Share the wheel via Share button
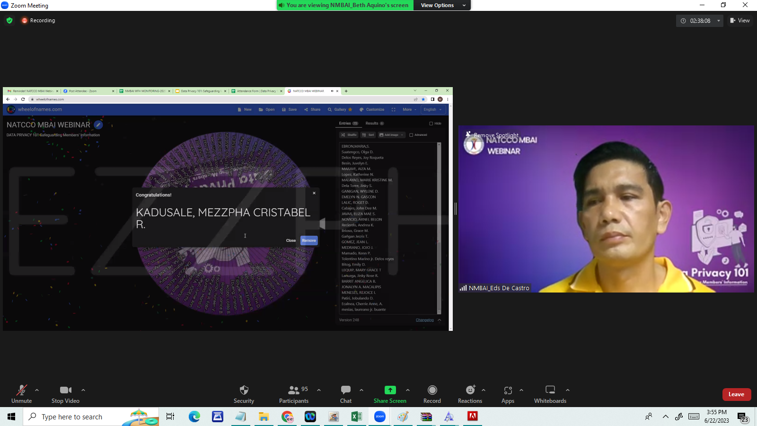 312,109
